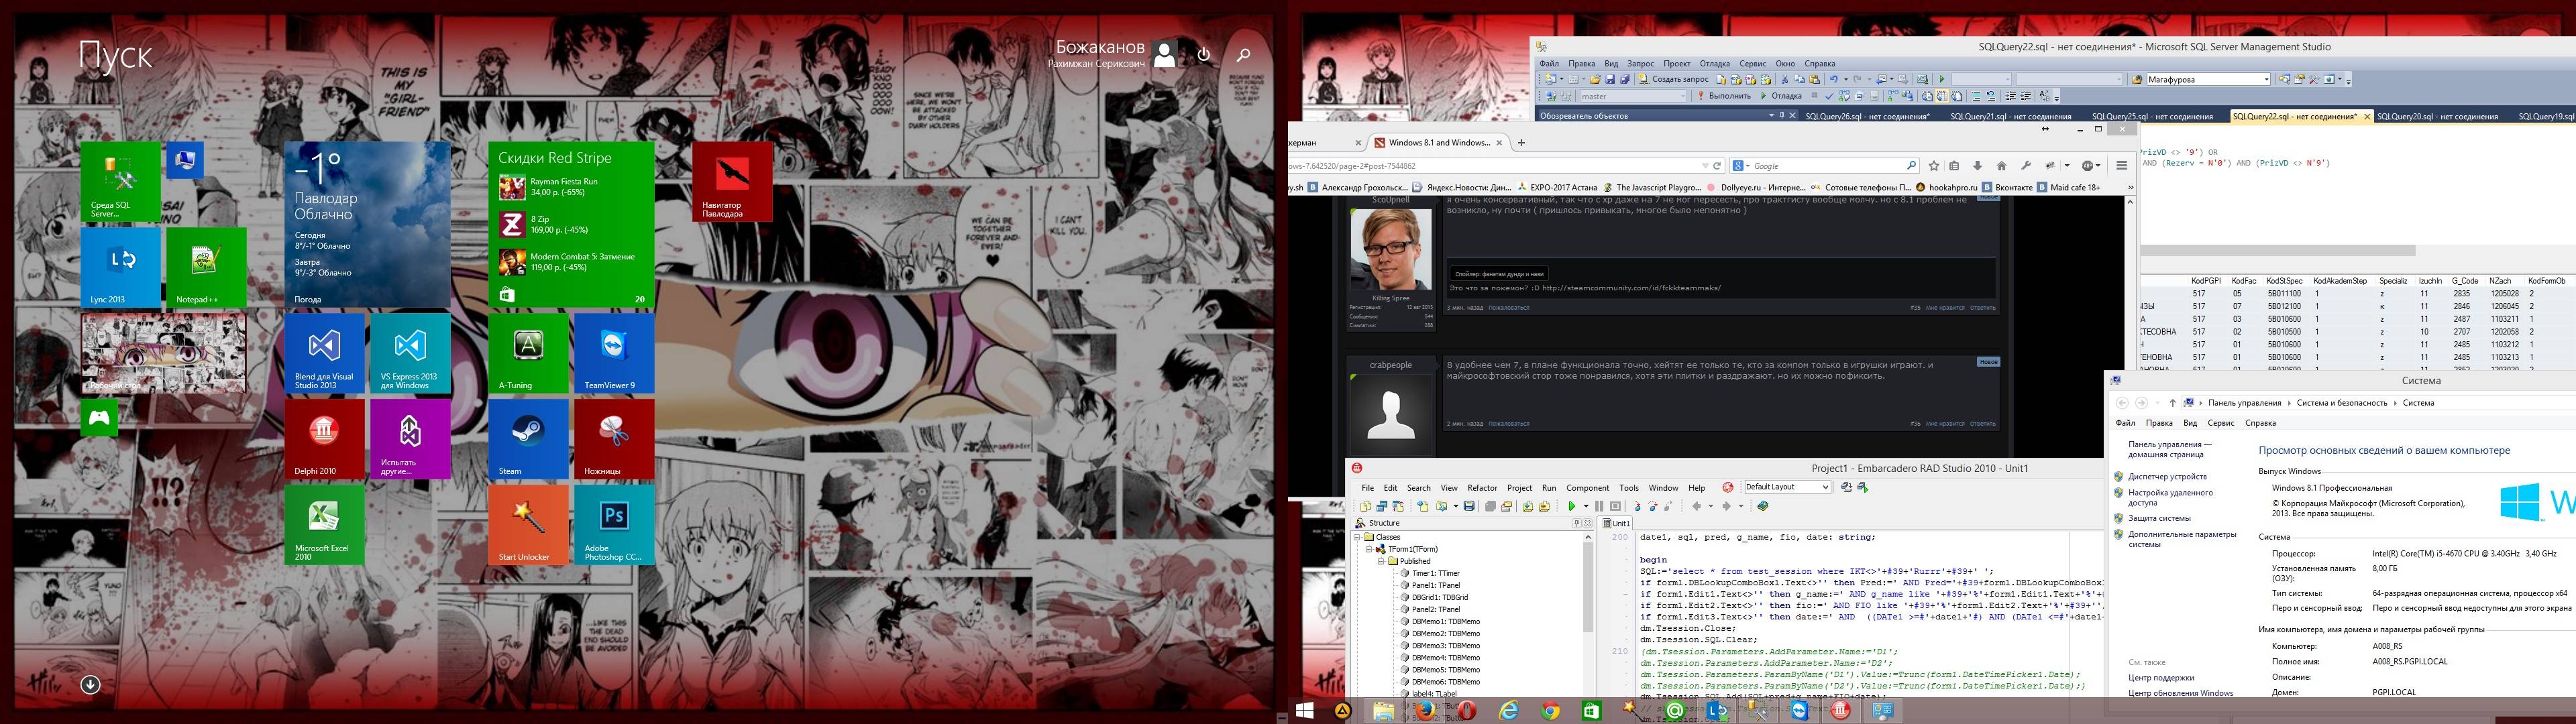This screenshot has width=2576, height=724.
Task: Open the Магафурова combo box in SSMS
Action: 2266,79
